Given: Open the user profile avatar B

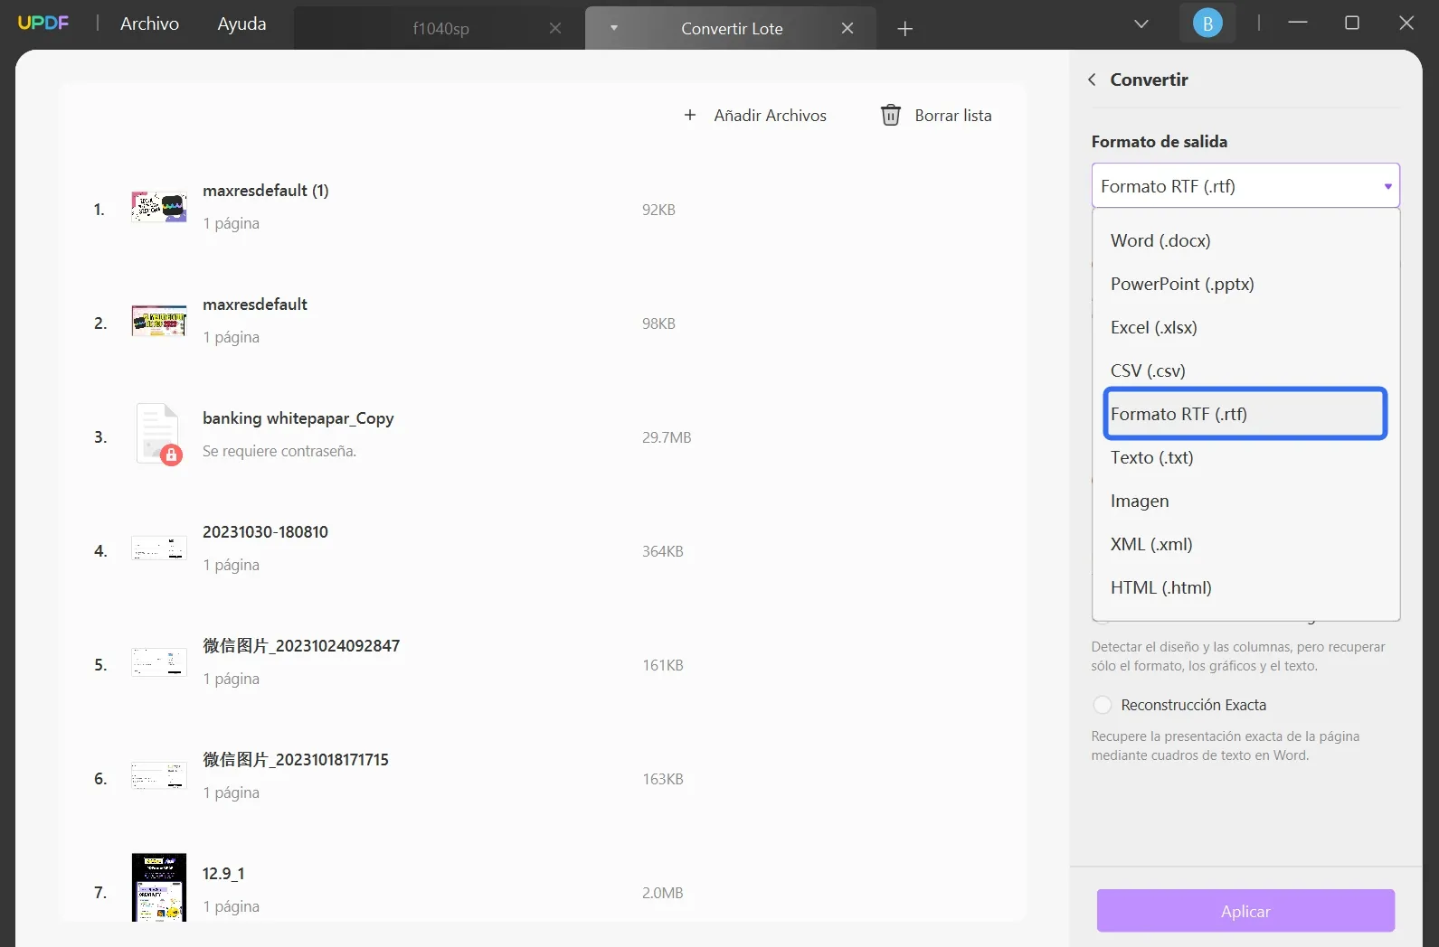Looking at the screenshot, I should [1207, 23].
